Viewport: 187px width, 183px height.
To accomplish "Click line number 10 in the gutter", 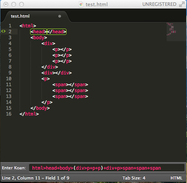I will click(x=9, y=79).
